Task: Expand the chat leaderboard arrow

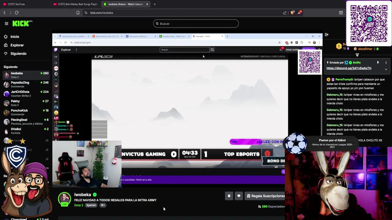Action: click(357, 55)
